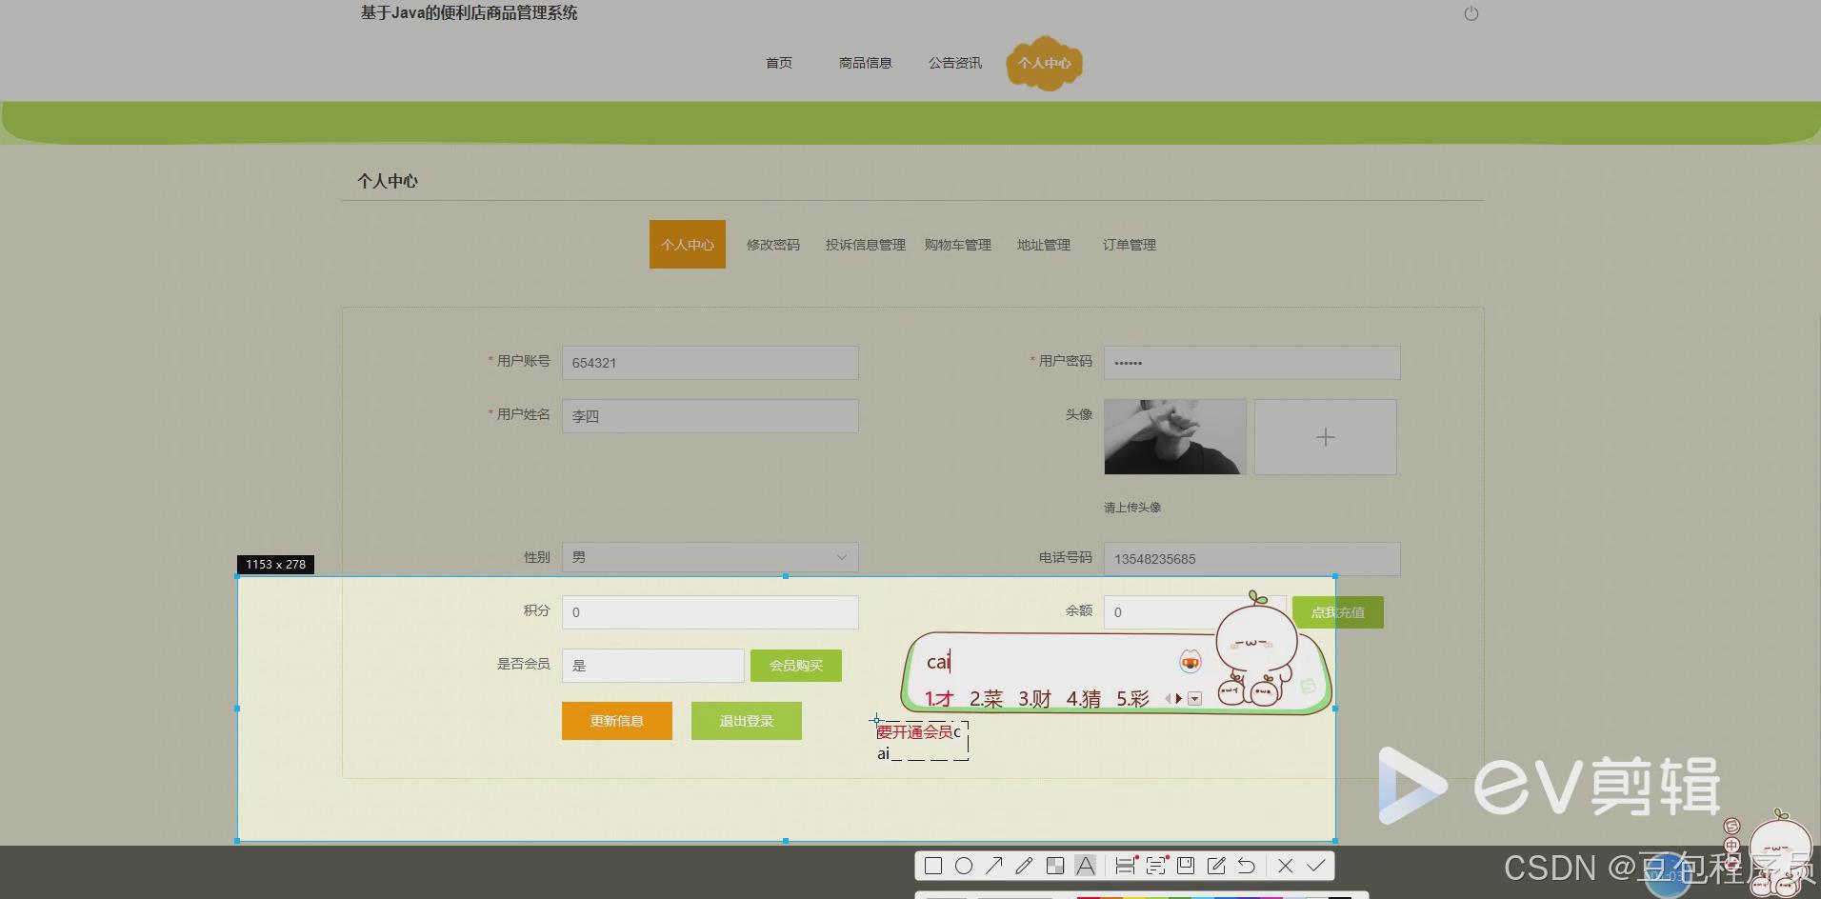Click the avatar upload plus area

1325,436
